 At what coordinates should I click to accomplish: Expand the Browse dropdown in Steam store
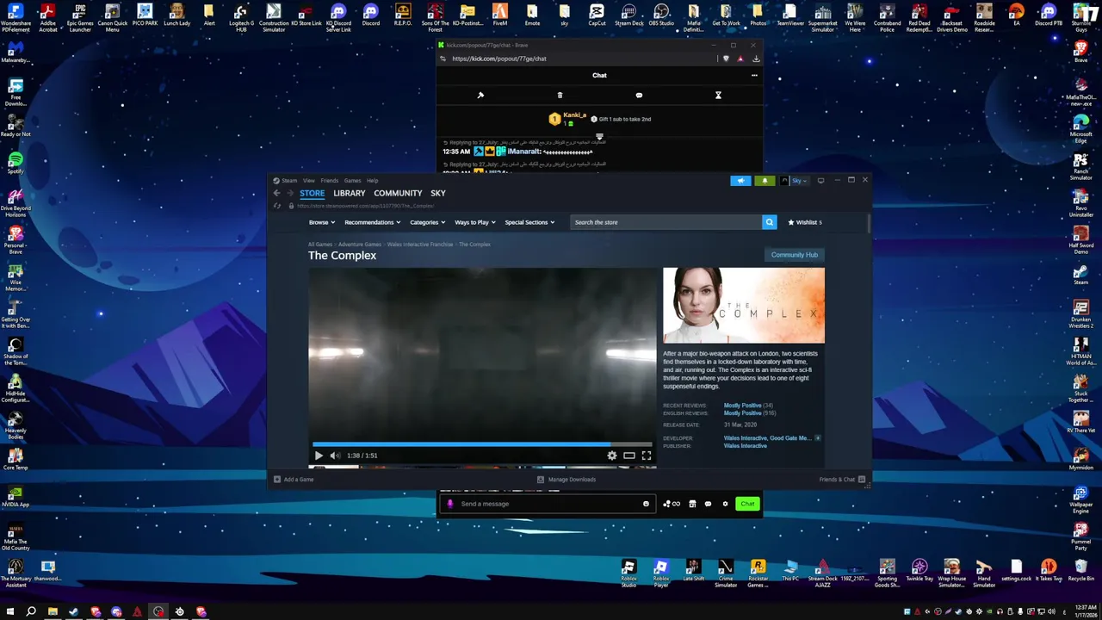(x=321, y=222)
